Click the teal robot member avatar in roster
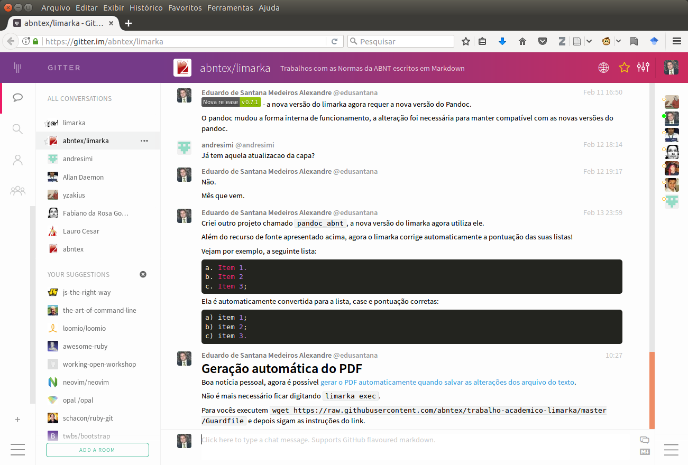 click(672, 201)
